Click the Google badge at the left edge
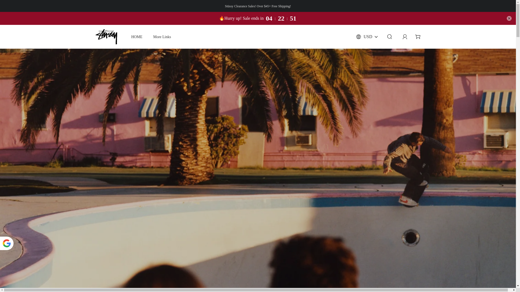This screenshot has width=520, height=292. tap(6, 243)
